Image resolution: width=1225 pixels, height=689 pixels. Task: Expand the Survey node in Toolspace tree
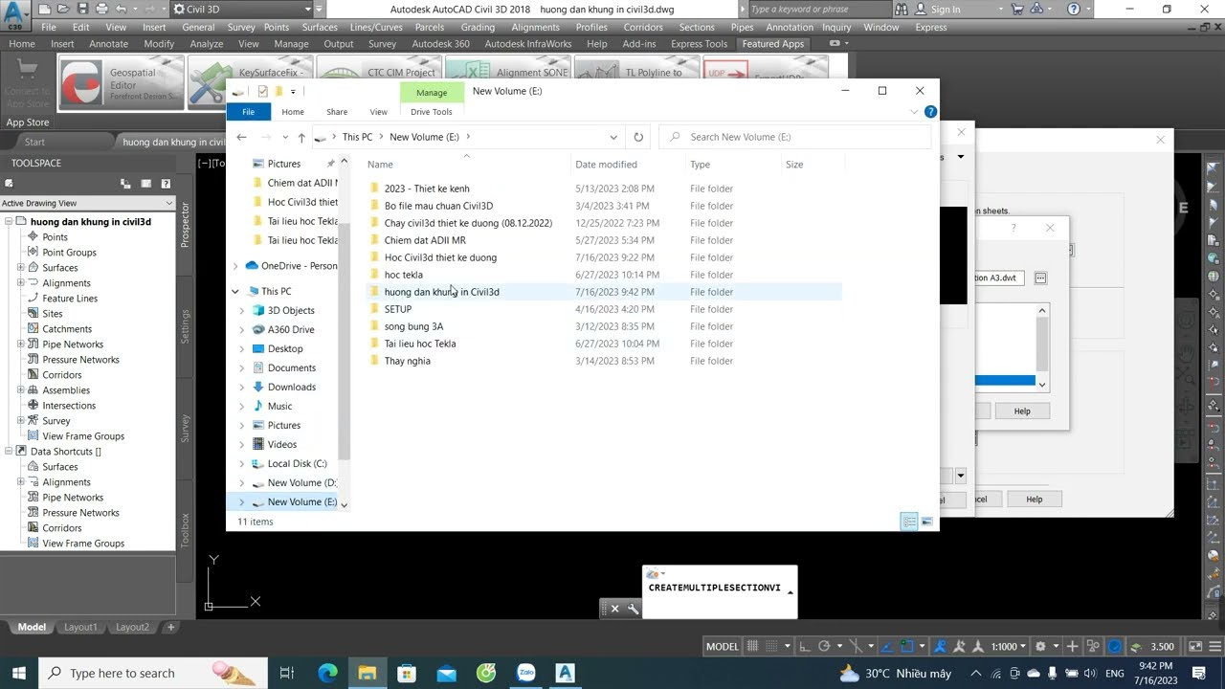pos(21,421)
